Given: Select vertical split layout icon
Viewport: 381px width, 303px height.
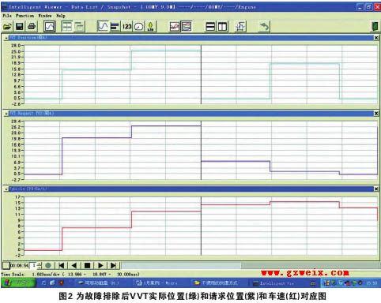Looking at the screenshot, I should pos(222,27).
